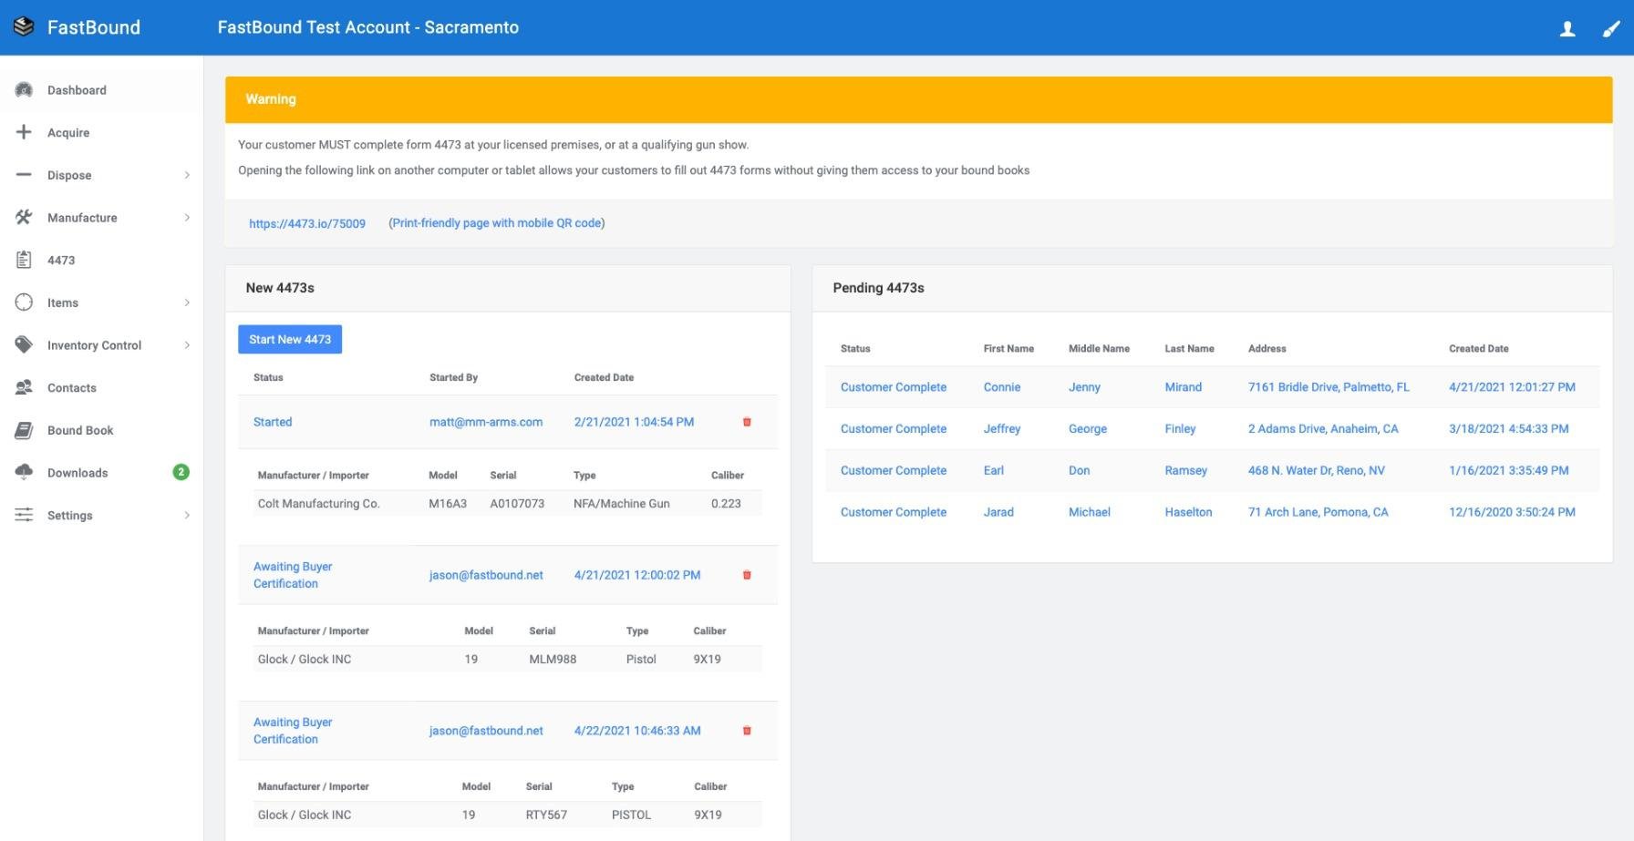
Task: Expand the Settings submenu chevron
Action: pos(187,516)
